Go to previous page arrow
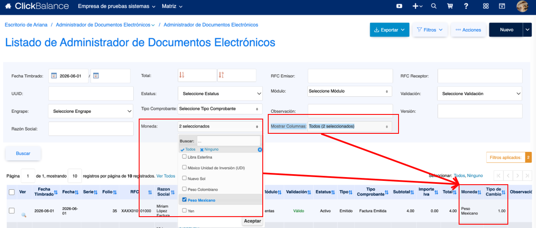536x228 pixels. (508, 176)
